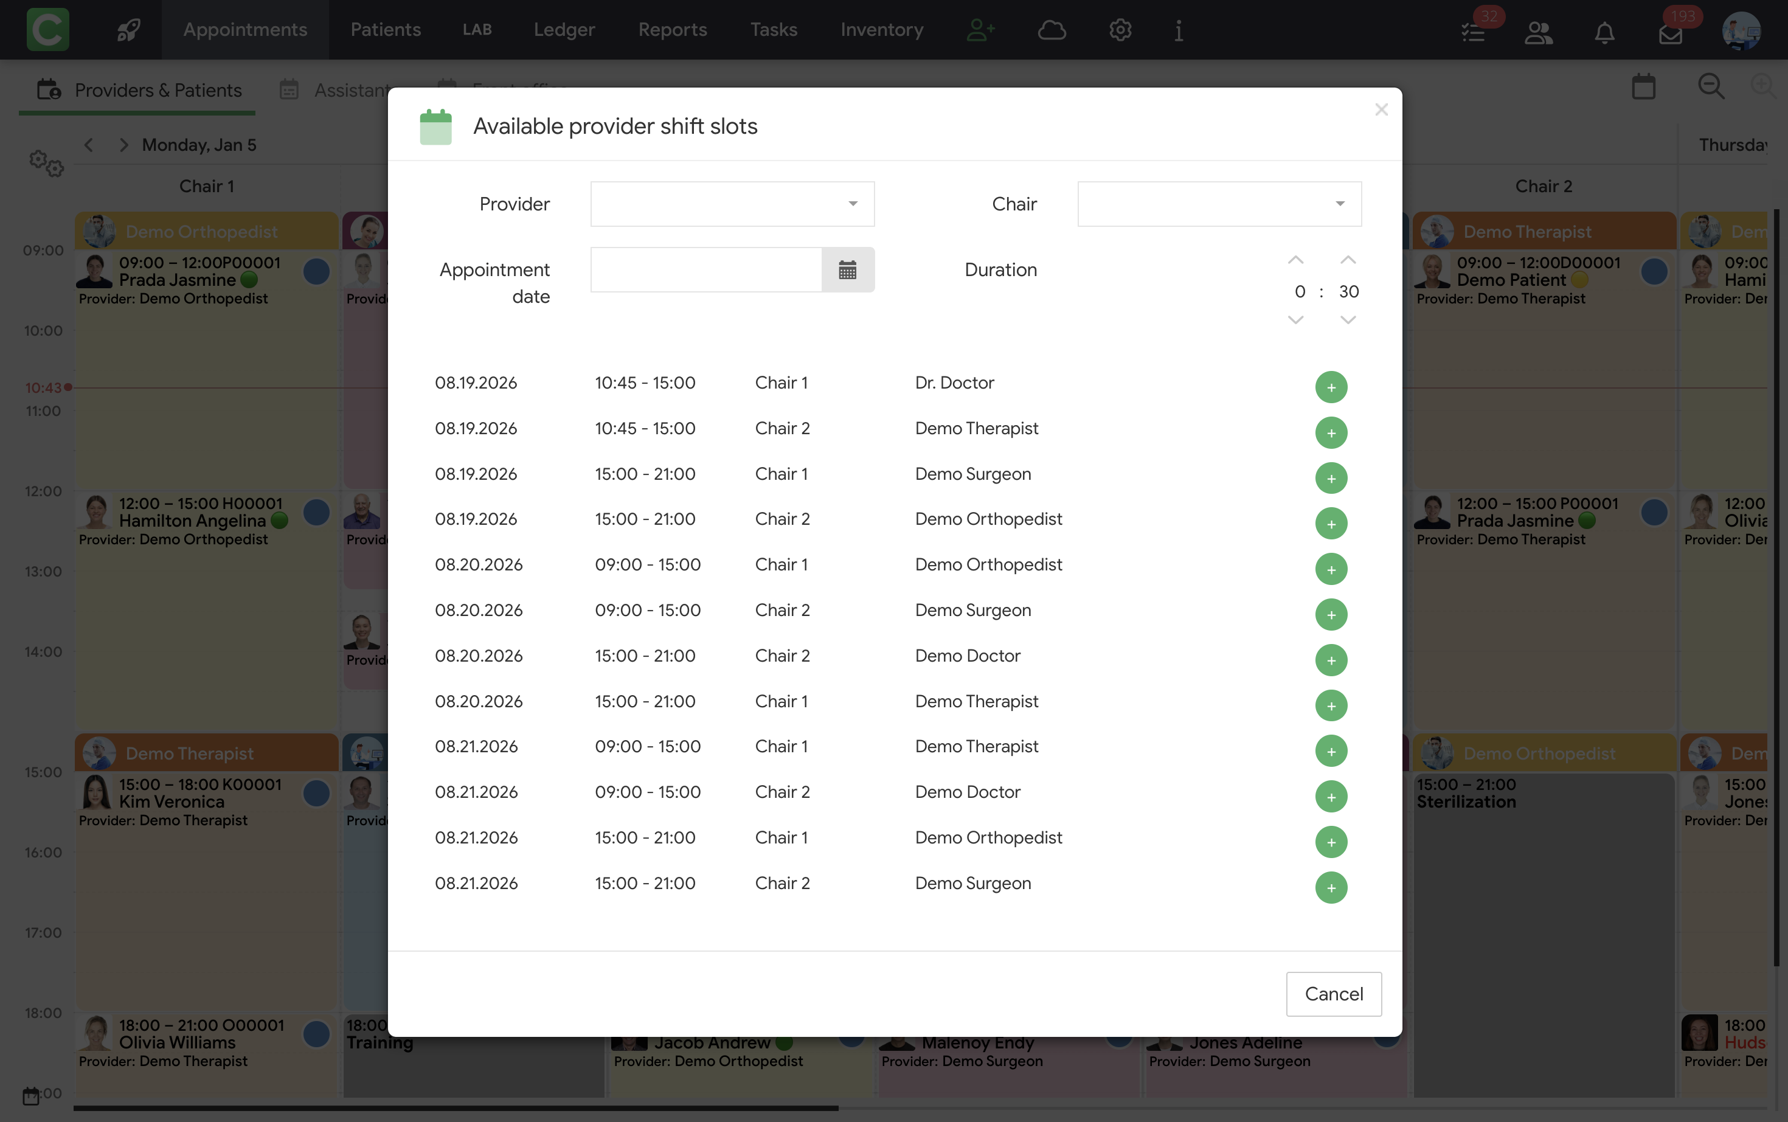Switch to Providers & Patients tab
Screen dimensions: 1788x1122
pos(138,90)
